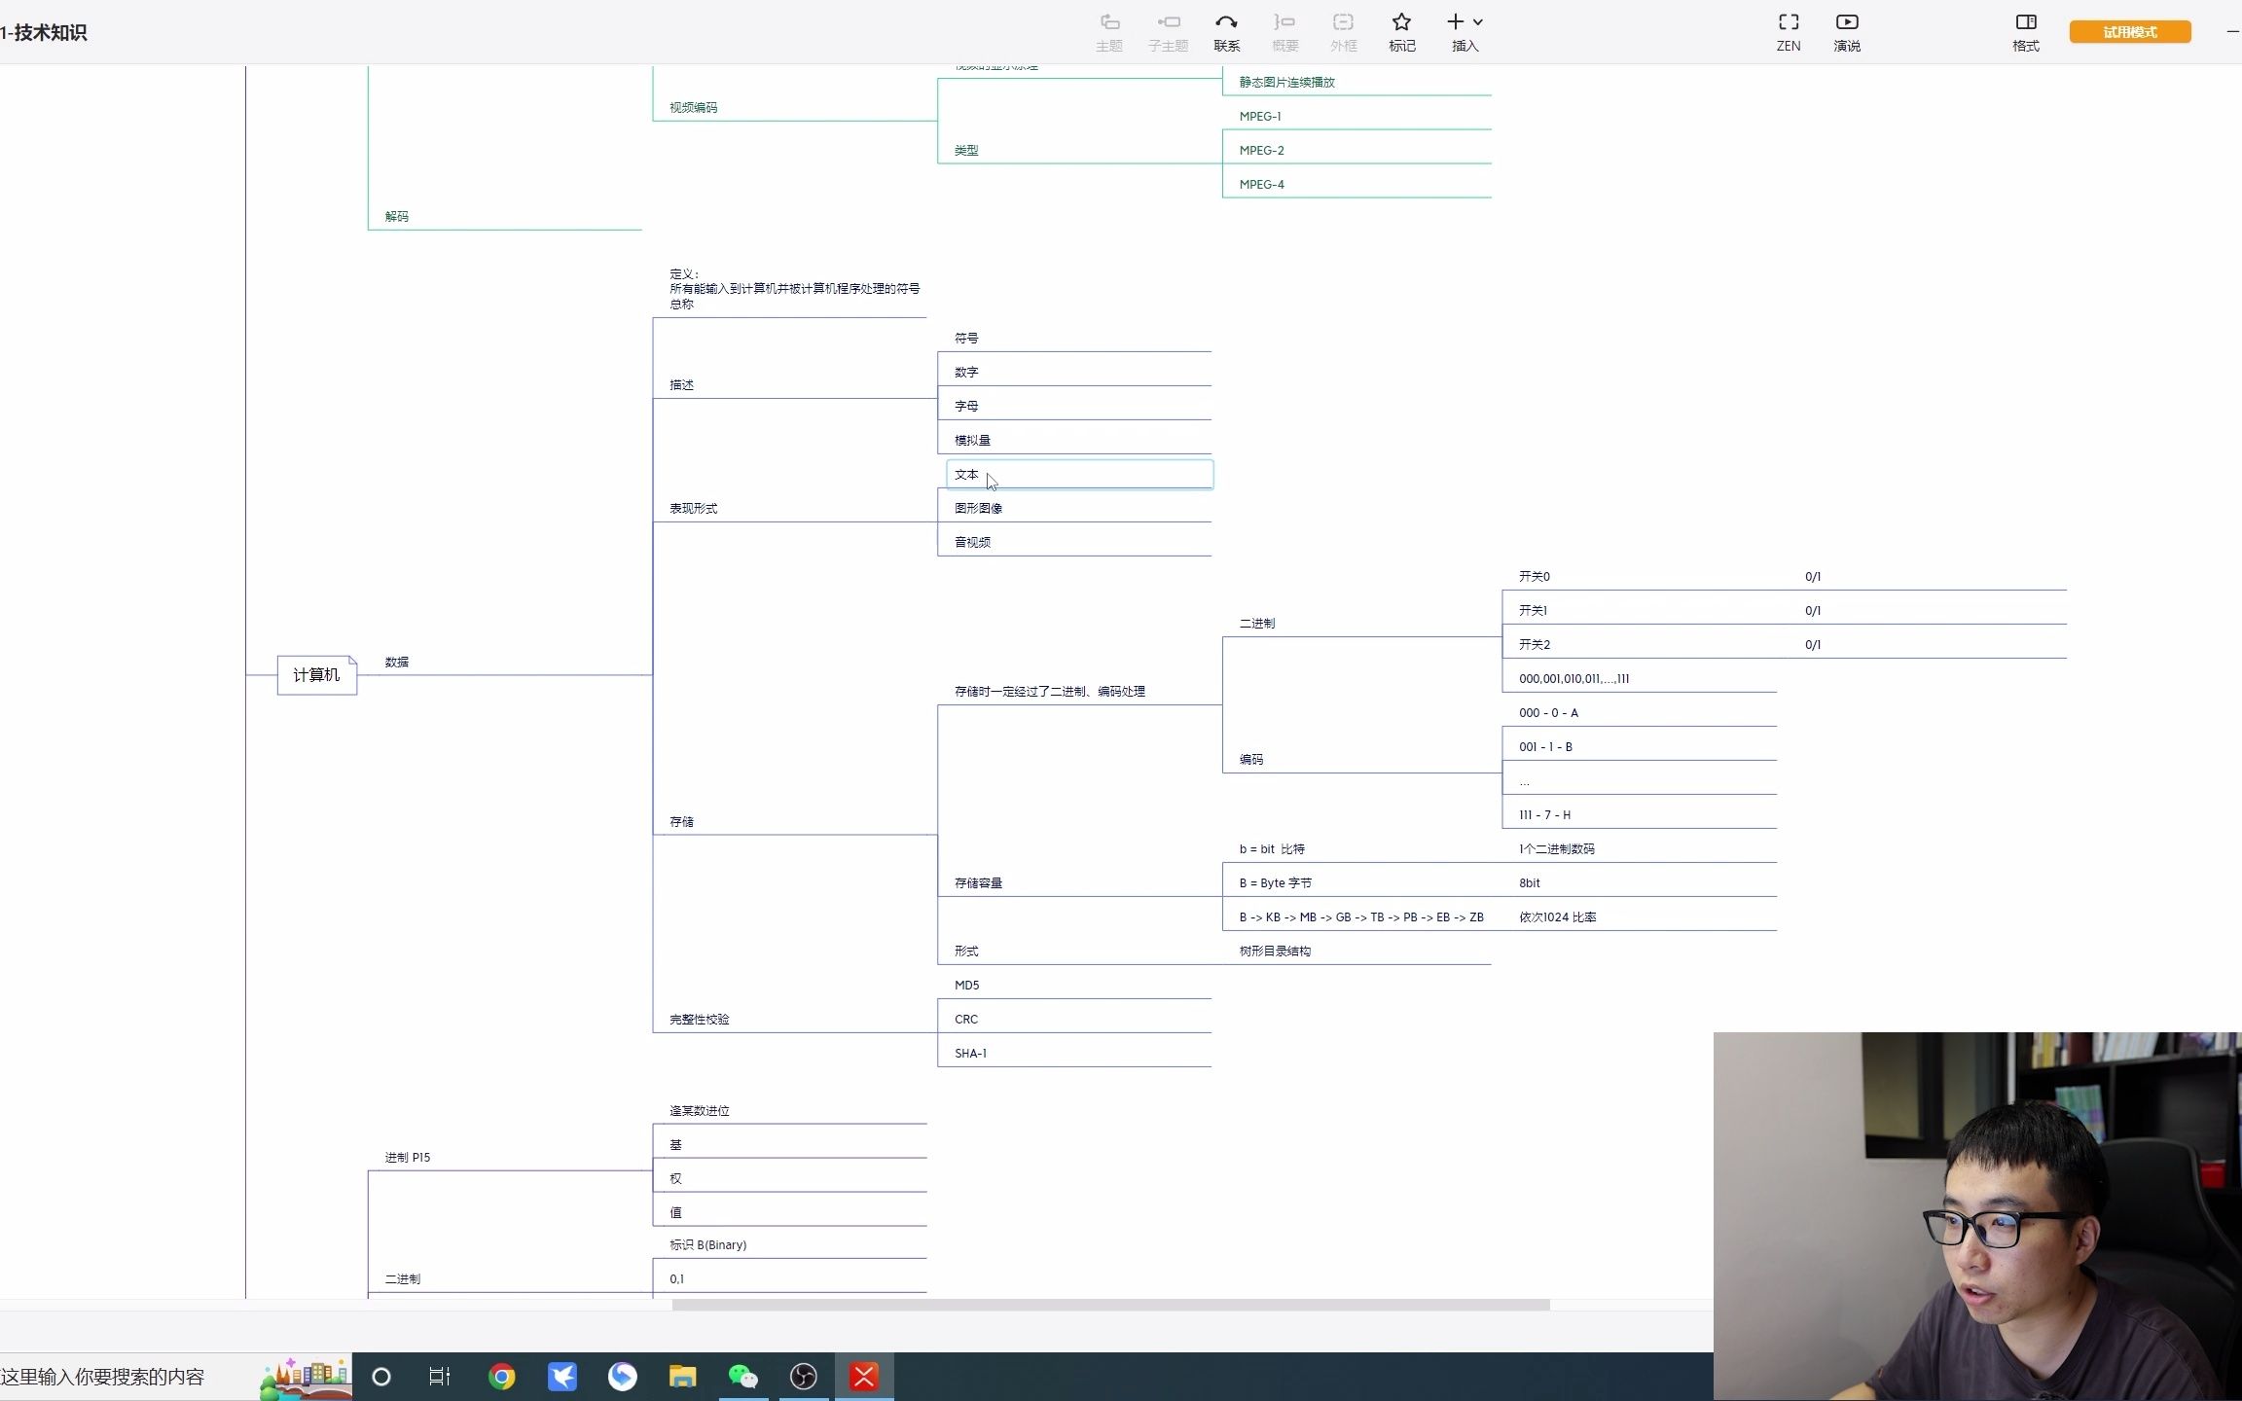Click the 外框 boundary toolbar icon

[x=1343, y=22]
